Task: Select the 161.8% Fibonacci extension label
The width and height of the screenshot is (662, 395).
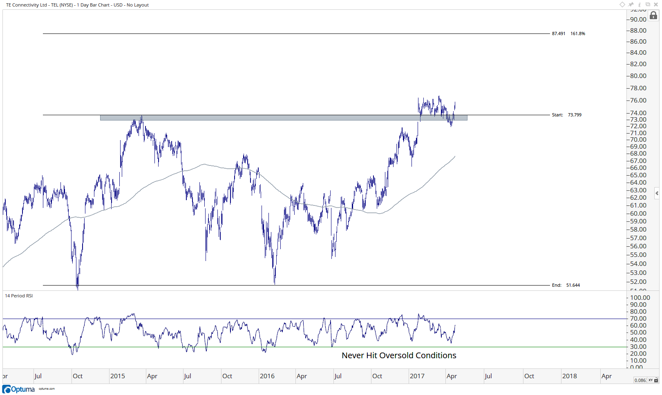Action: coord(578,33)
